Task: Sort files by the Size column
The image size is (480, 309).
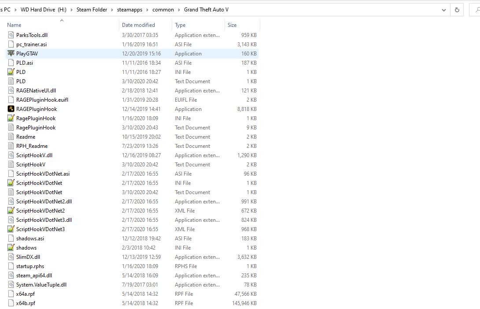Action: click(232, 25)
